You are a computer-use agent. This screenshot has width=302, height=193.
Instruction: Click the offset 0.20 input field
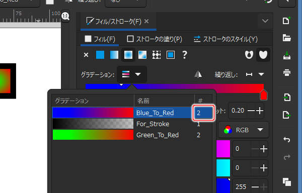coord(238,111)
